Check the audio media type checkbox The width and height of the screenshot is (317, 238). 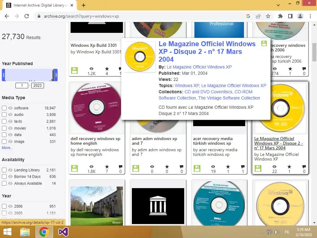coord(4,115)
